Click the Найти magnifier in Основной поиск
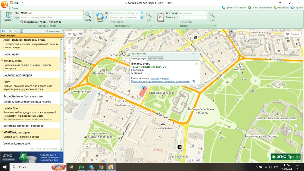This screenshot has width=304, height=171. pos(88,16)
